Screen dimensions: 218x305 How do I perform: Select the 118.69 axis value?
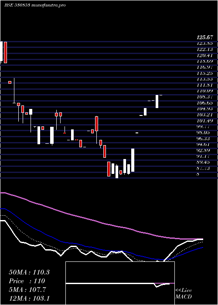[x=205, y=61]
